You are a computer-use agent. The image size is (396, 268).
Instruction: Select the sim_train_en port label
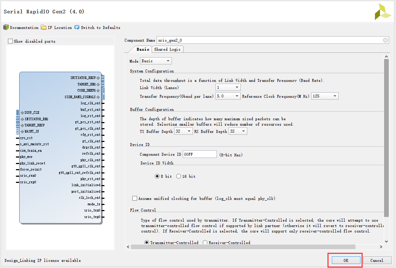(31, 151)
